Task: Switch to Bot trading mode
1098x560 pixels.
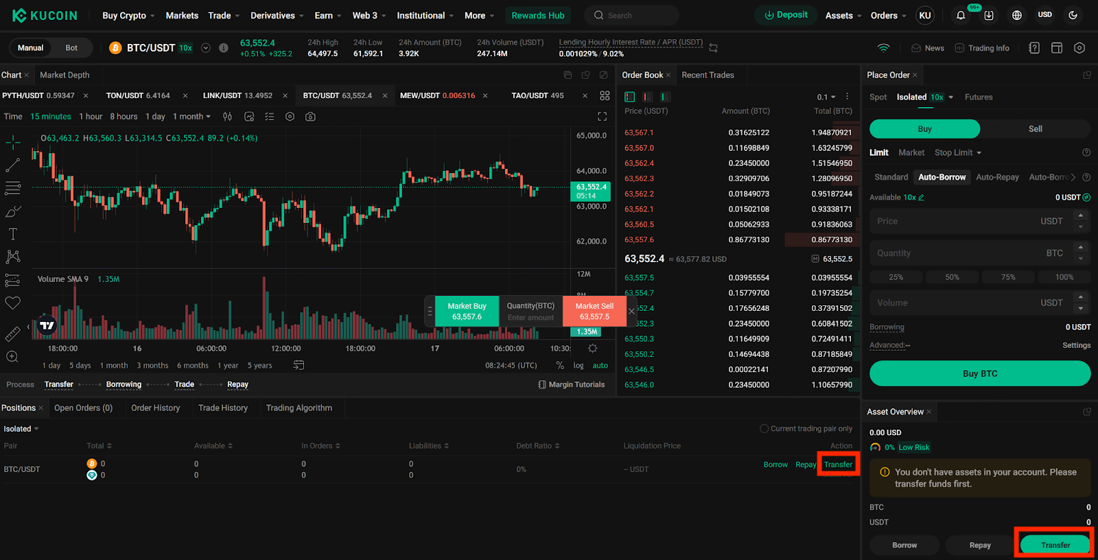Action: click(x=71, y=48)
